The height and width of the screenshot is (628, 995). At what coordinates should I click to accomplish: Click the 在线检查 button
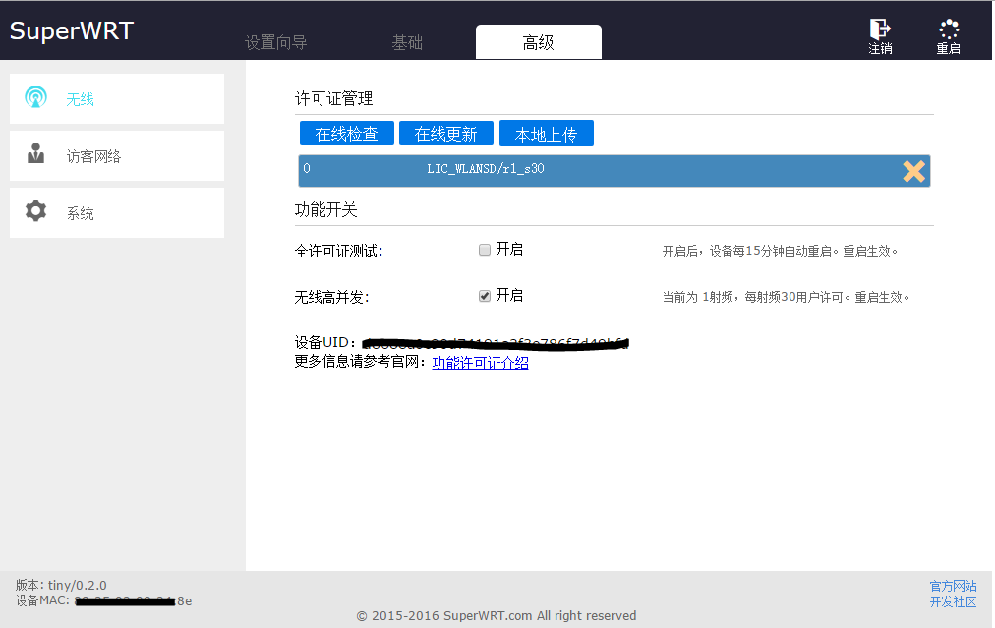click(346, 134)
